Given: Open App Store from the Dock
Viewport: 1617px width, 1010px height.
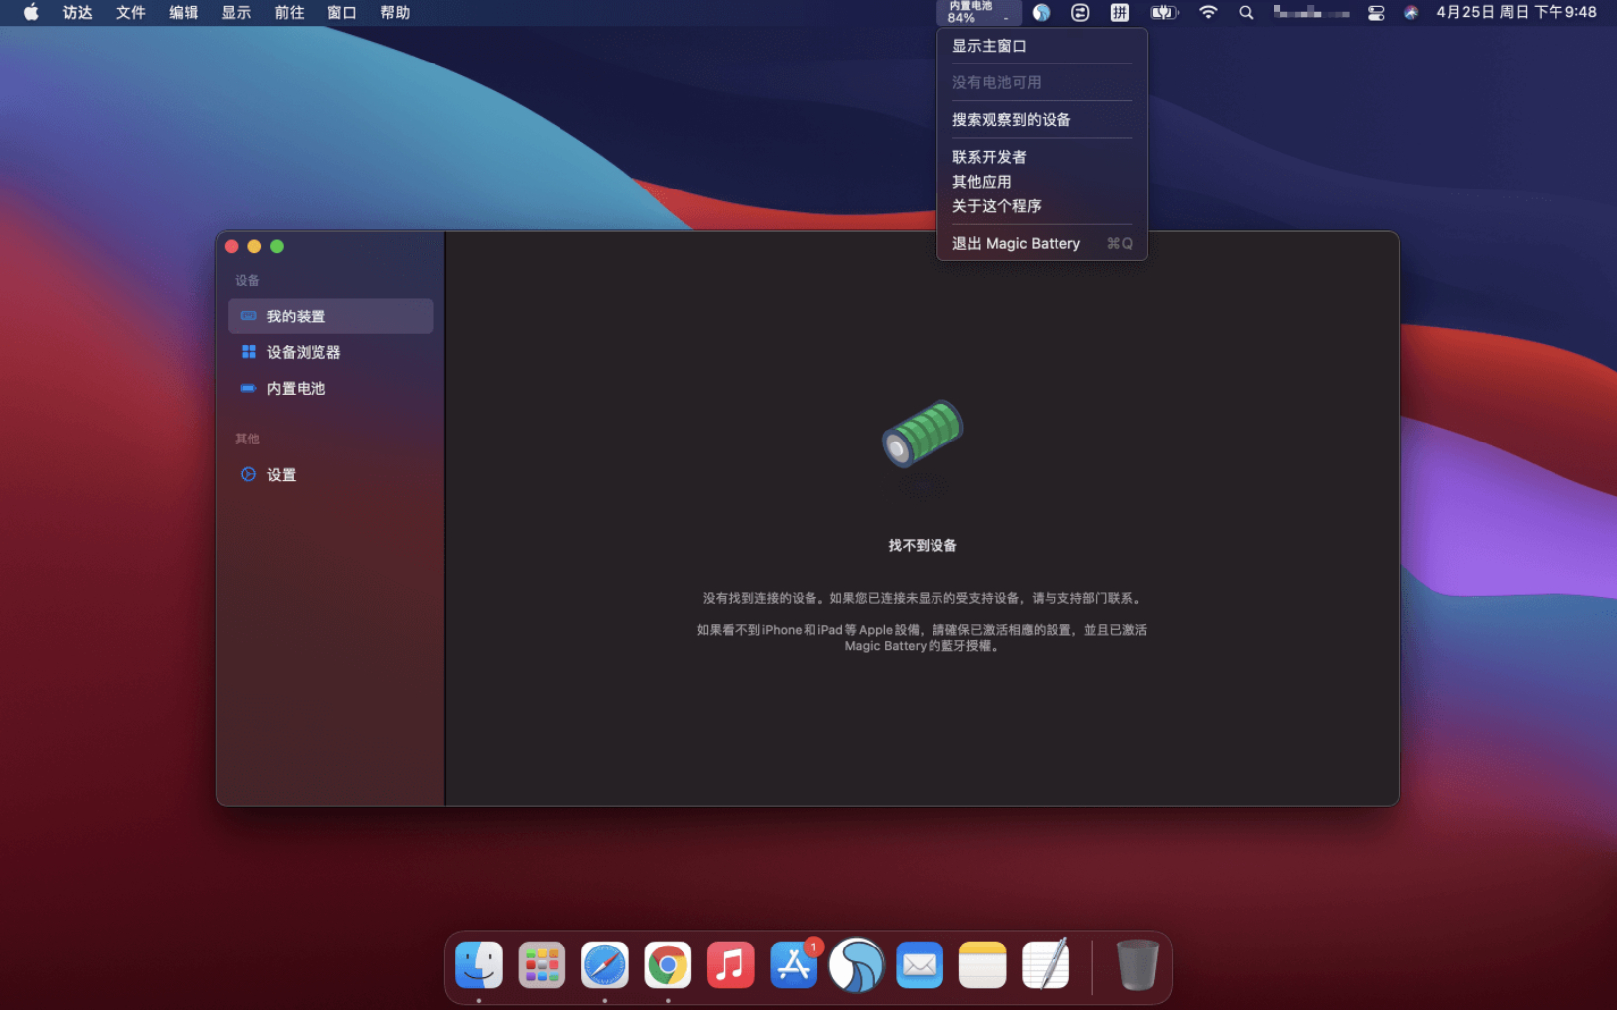Looking at the screenshot, I should 794,965.
